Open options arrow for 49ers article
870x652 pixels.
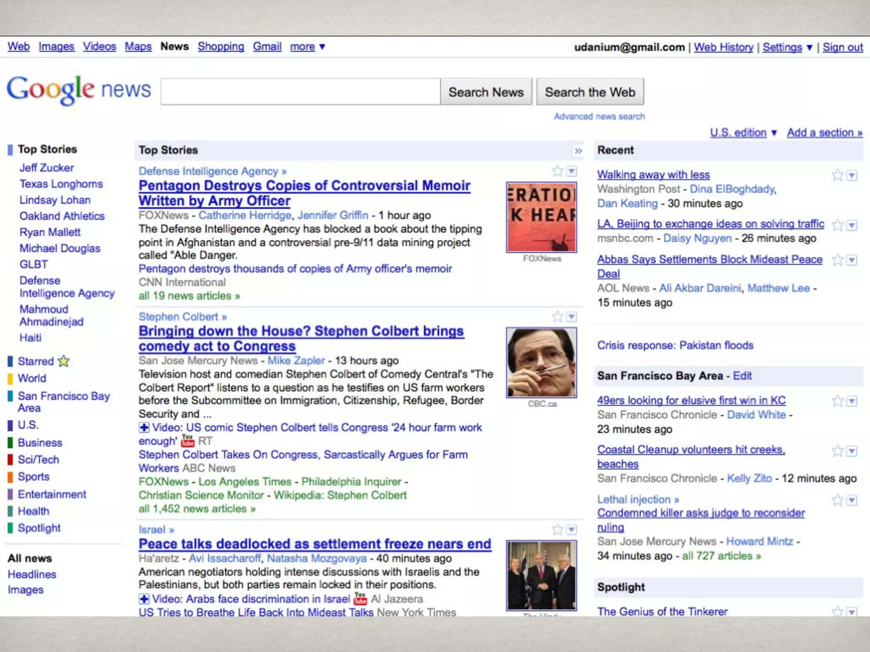[x=852, y=401]
